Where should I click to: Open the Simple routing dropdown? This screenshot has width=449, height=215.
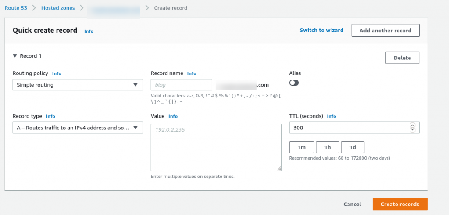pos(78,85)
